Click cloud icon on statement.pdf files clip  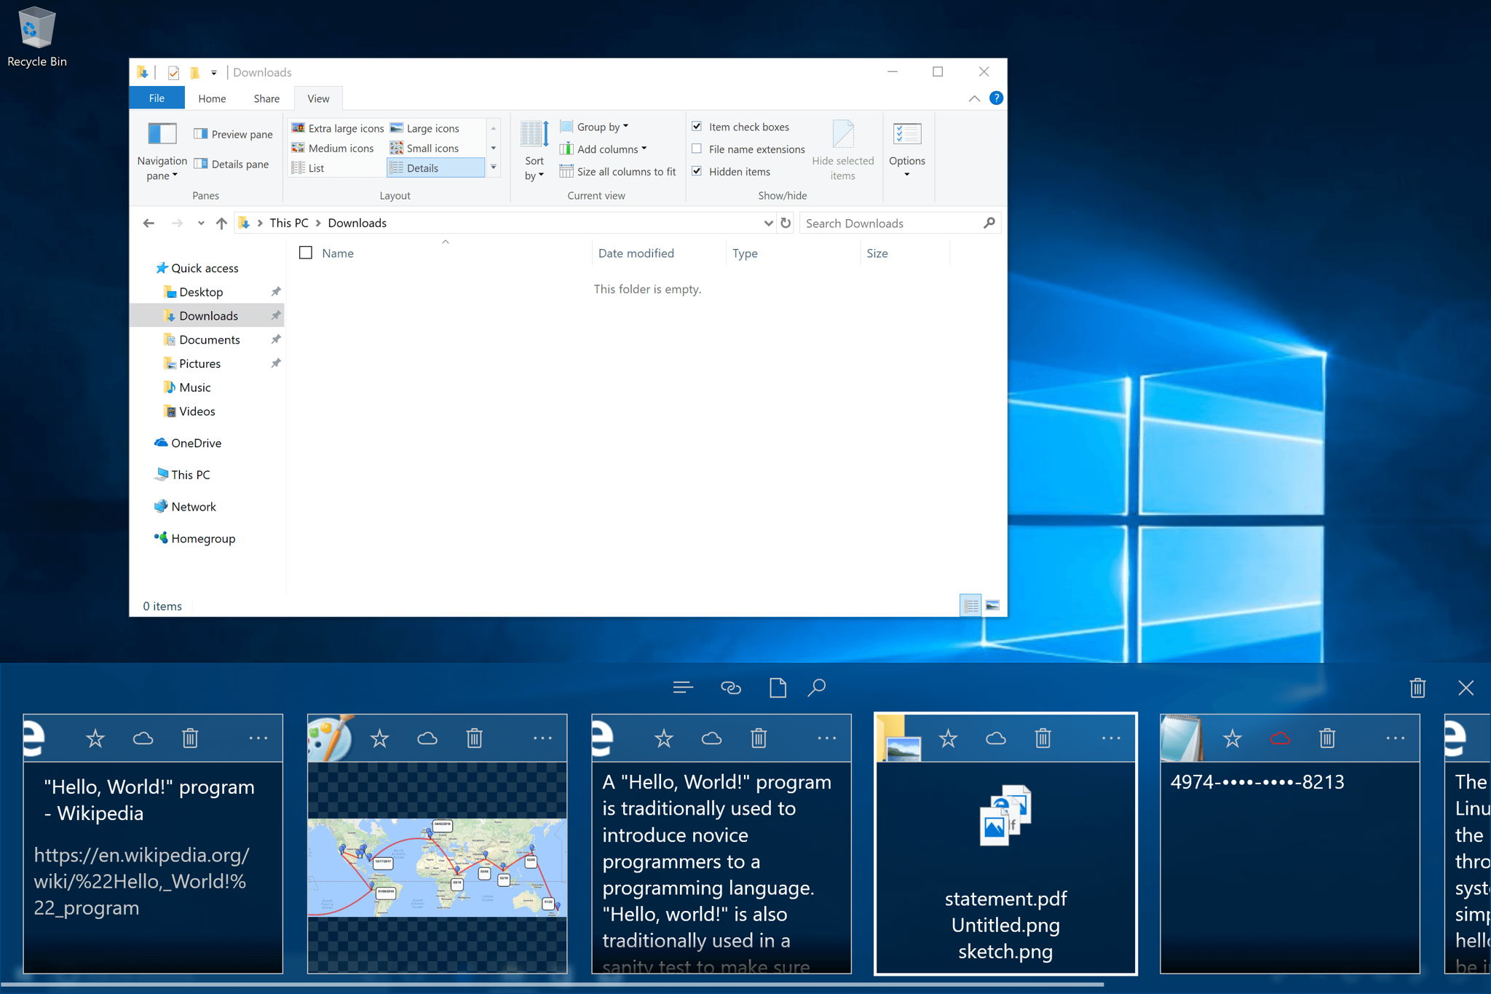pos(996,738)
